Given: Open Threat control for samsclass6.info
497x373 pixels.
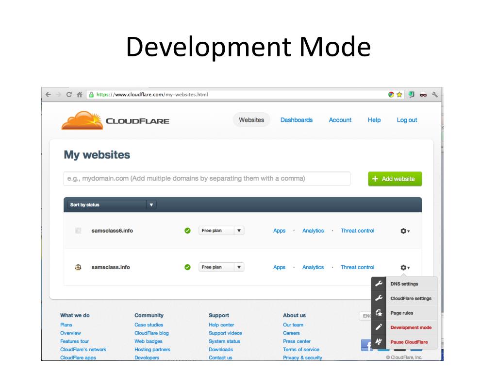Looking at the screenshot, I should point(357,231).
